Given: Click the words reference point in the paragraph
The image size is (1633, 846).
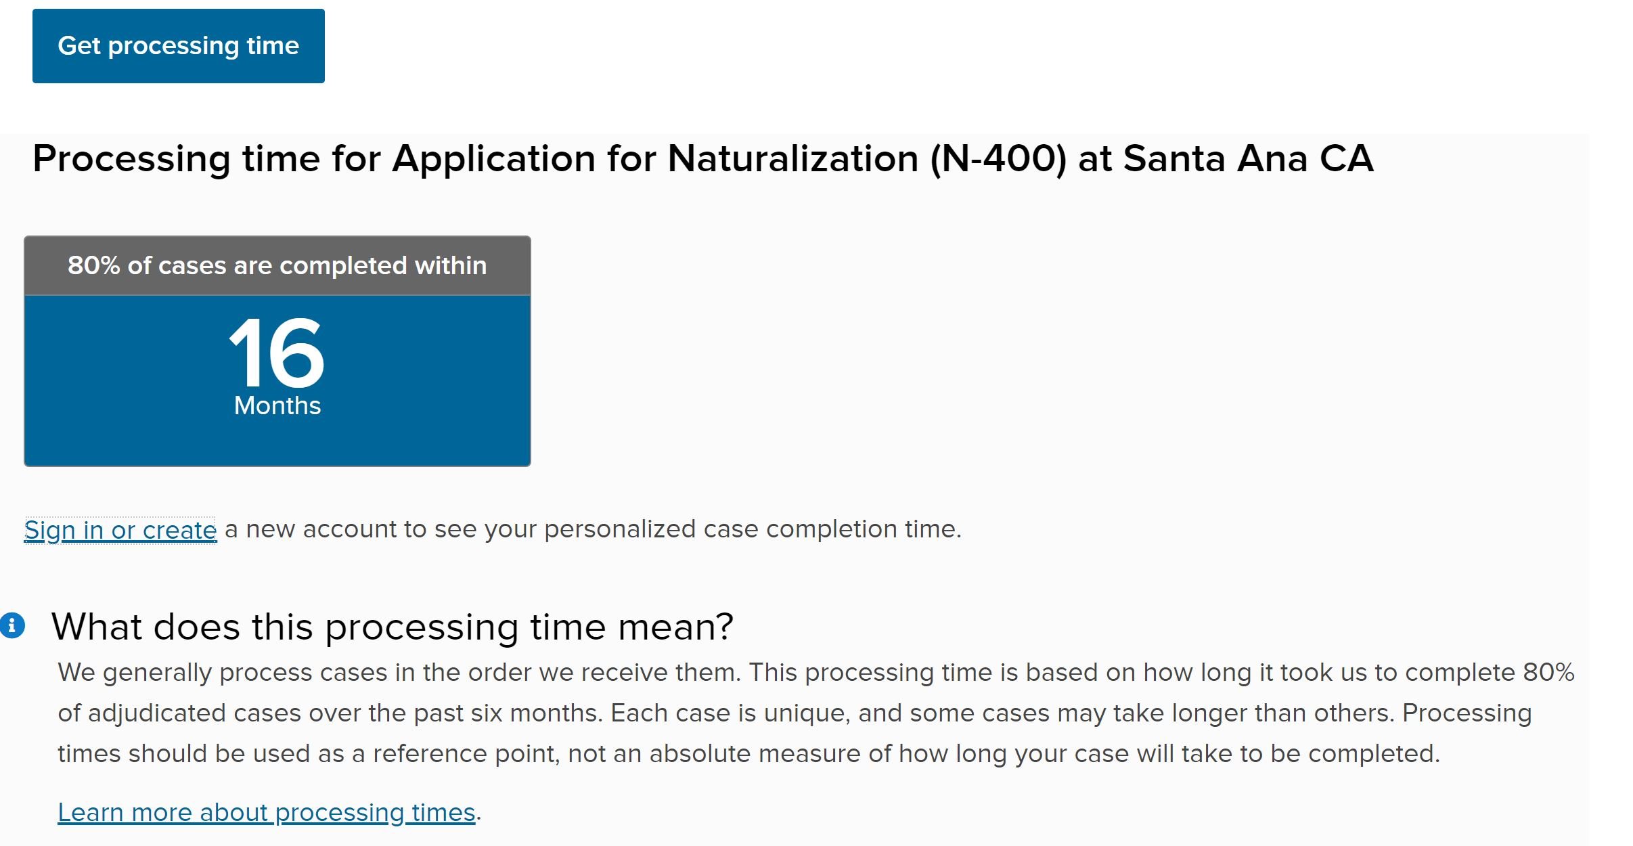Looking at the screenshot, I should click(x=466, y=754).
